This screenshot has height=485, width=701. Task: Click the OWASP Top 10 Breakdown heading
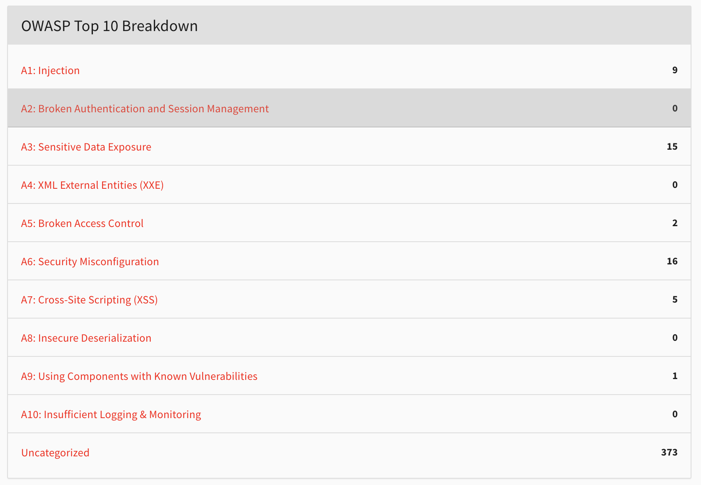click(109, 26)
